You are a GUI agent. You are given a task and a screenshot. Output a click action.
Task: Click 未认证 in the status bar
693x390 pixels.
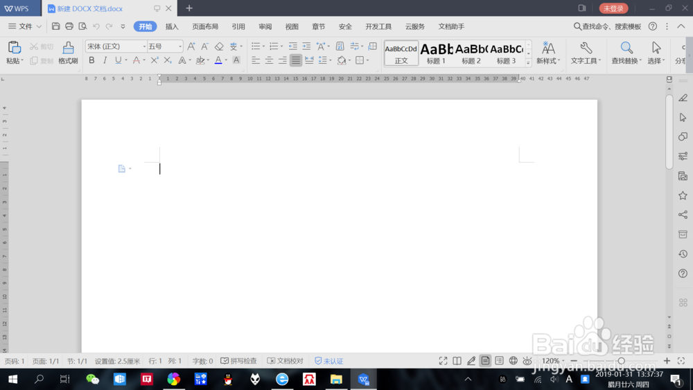point(328,361)
